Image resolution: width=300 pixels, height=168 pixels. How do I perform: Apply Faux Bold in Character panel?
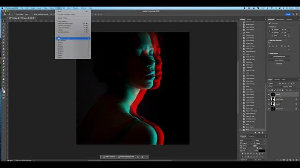[242, 154]
